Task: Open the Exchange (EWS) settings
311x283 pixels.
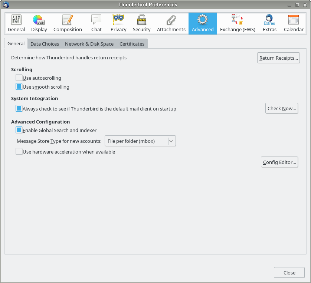Action: pos(238,23)
